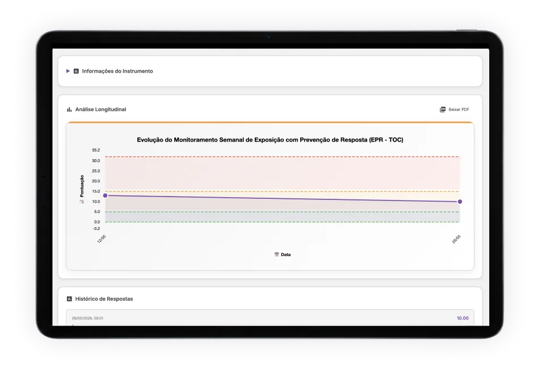This screenshot has width=538, height=371.
Task: Download the report via Baixar PDF
Action: pos(455,109)
